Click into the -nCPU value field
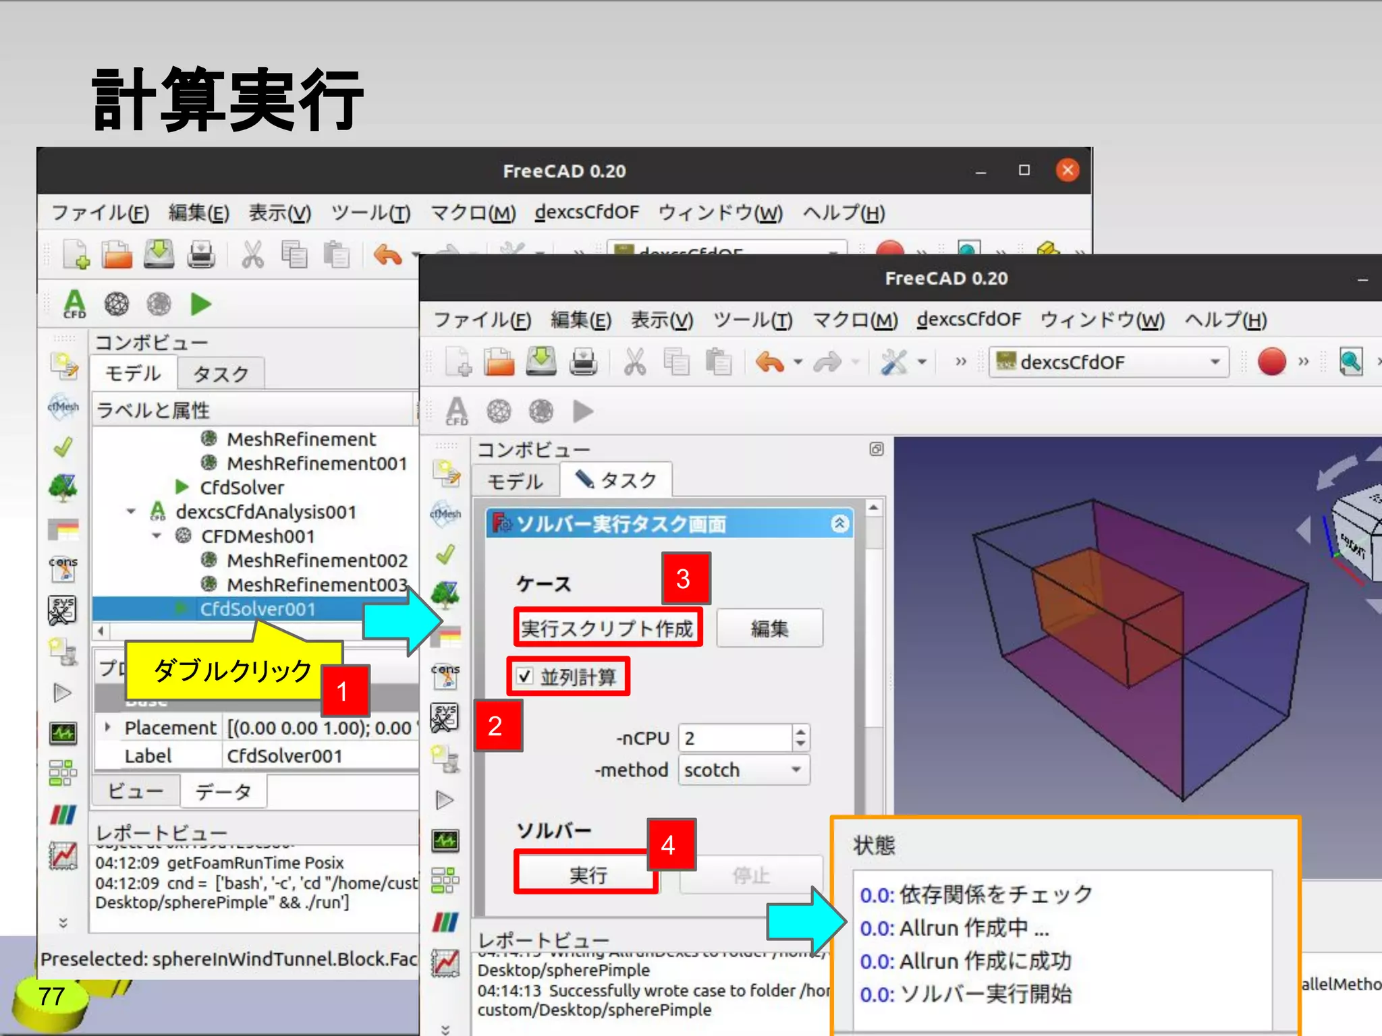This screenshot has height=1036, width=1382. [735, 738]
